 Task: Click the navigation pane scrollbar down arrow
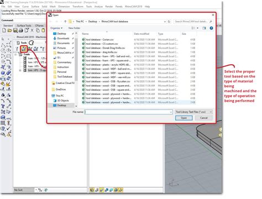[76, 106]
